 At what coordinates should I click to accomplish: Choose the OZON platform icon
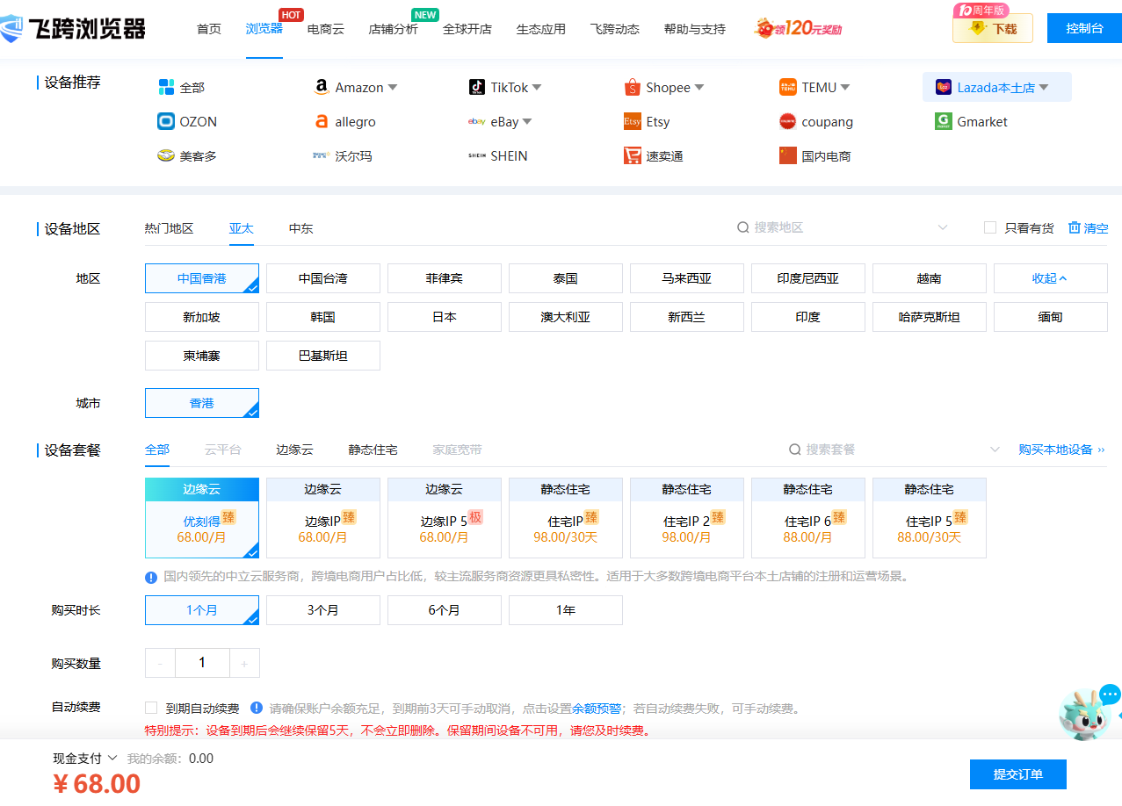166,122
